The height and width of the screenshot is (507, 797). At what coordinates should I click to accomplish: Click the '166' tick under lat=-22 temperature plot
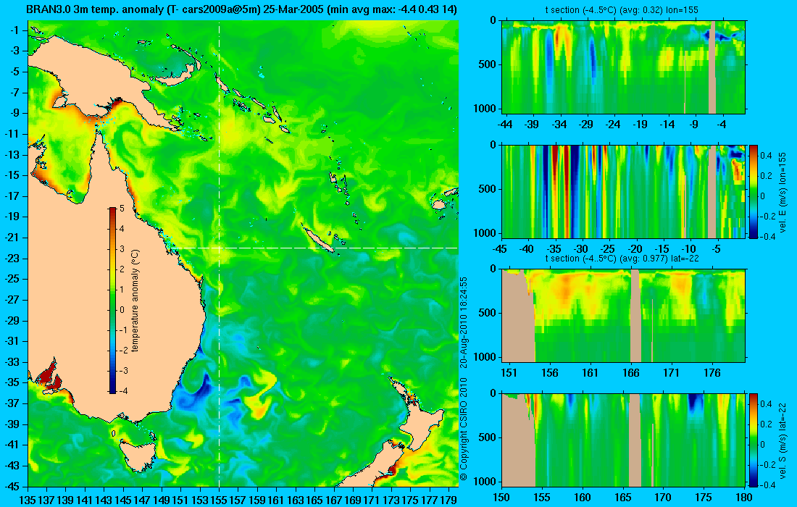(631, 373)
